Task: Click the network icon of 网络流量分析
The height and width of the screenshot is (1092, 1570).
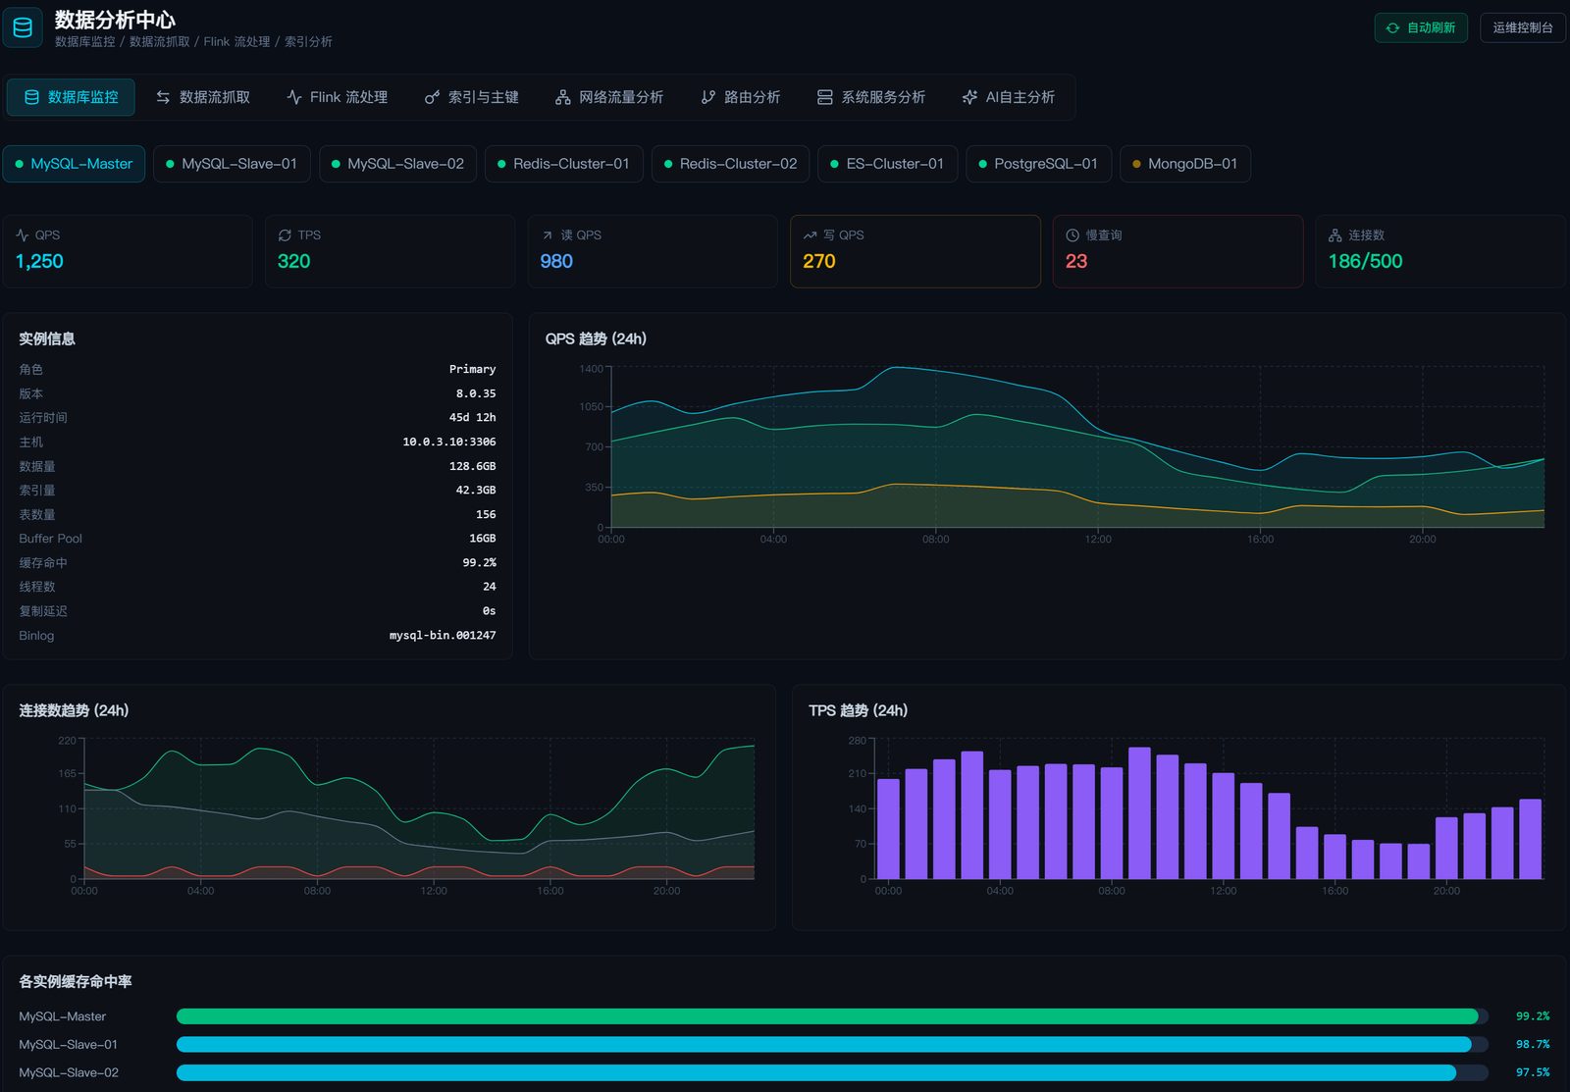Action: (x=562, y=97)
